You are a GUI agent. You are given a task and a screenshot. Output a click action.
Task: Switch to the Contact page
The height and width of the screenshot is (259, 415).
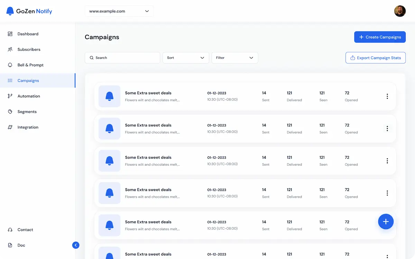[x=25, y=230]
